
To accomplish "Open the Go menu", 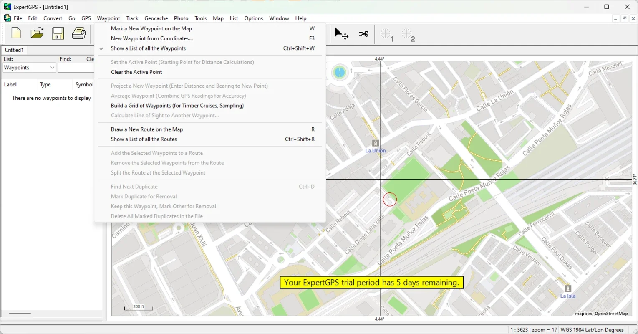I will pyautogui.click(x=72, y=18).
